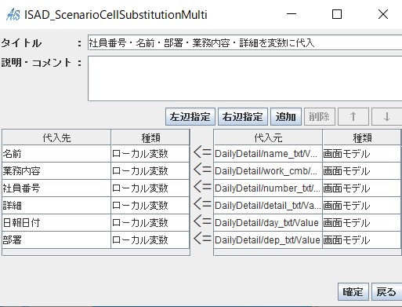The width and height of the screenshot is (402, 307).
Task: Select the 名前 row in 代入先 table
Action: [96, 154]
